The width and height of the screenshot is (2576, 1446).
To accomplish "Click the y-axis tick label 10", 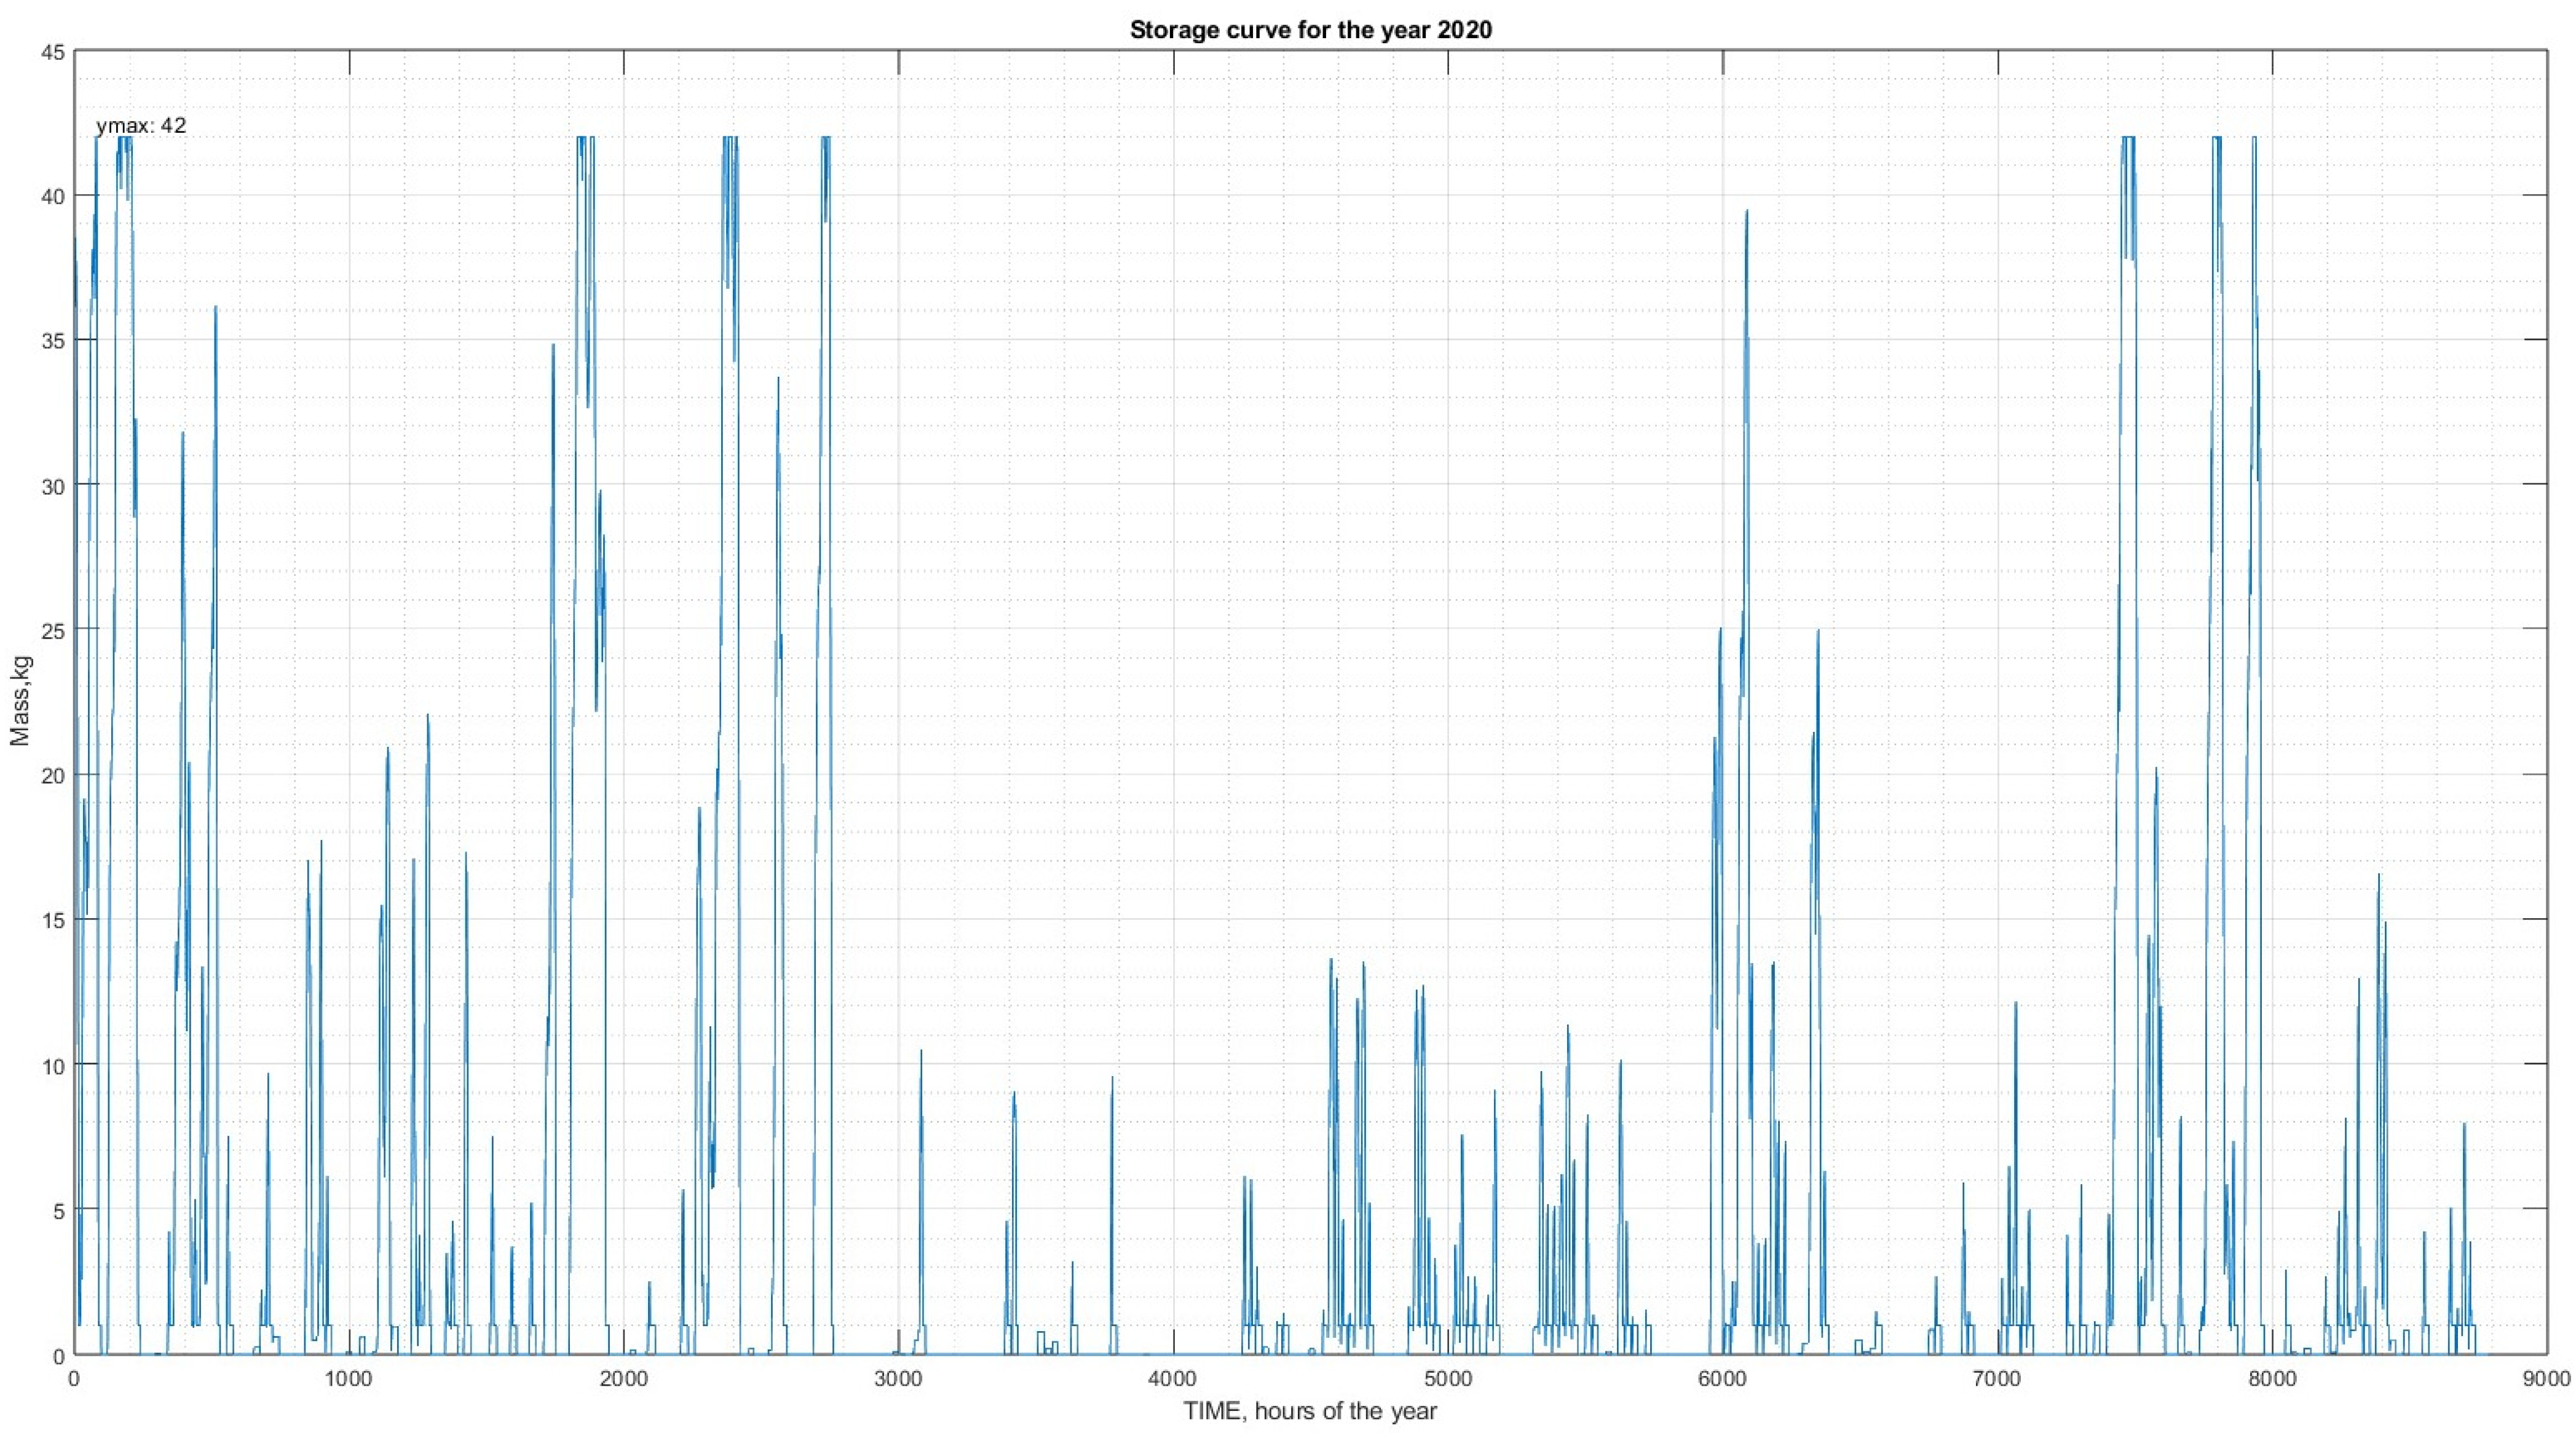I will pyautogui.click(x=53, y=1065).
